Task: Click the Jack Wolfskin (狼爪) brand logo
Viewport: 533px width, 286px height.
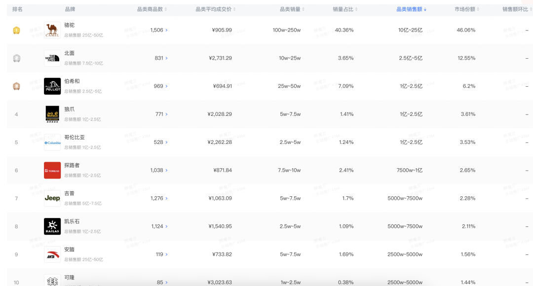Action: coord(52,114)
